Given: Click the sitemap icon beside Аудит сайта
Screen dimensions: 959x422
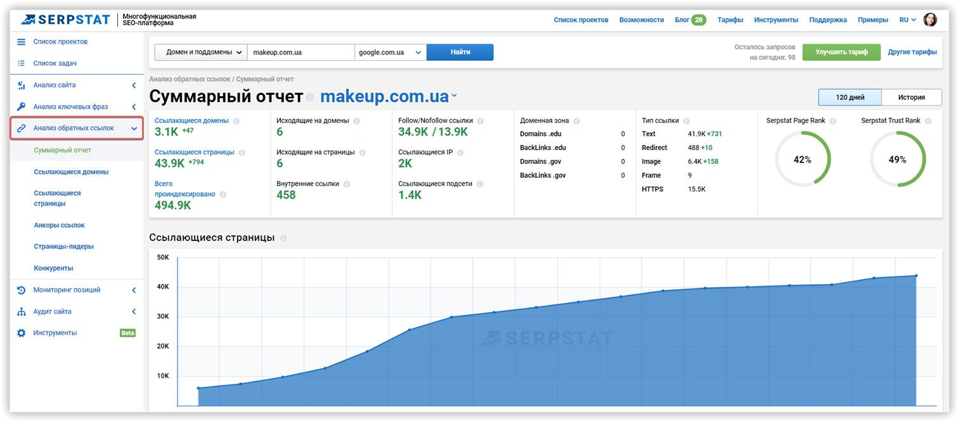Looking at the screenshot, I should point(22,311).
